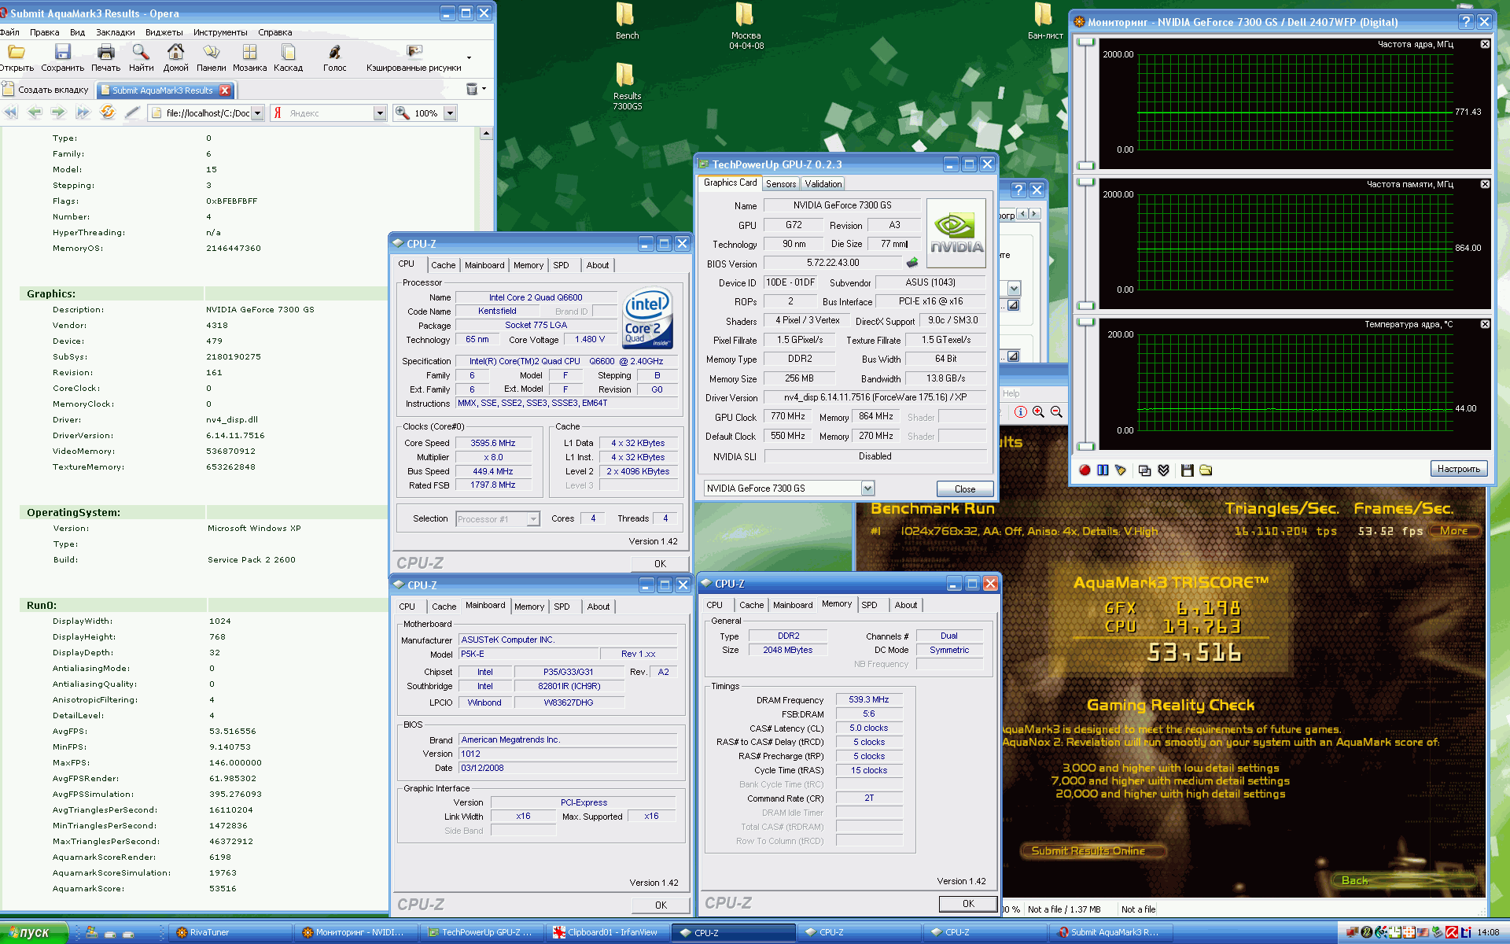Viewport: 1510px width, 944px height.
Task: Click the core frequency graph scale slider
Action: coord(1086,102)
